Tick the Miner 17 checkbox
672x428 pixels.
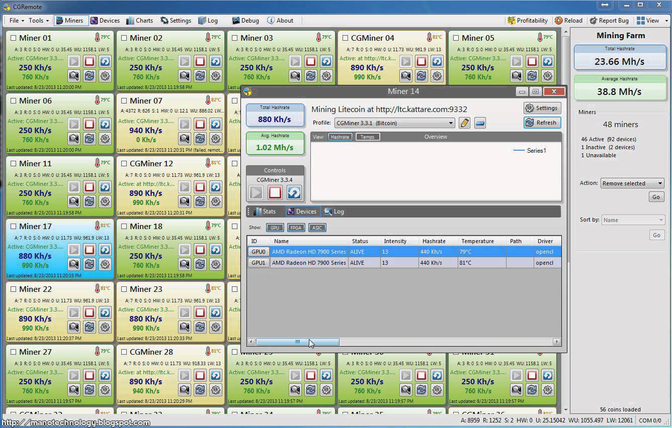[x=14, y=227]
